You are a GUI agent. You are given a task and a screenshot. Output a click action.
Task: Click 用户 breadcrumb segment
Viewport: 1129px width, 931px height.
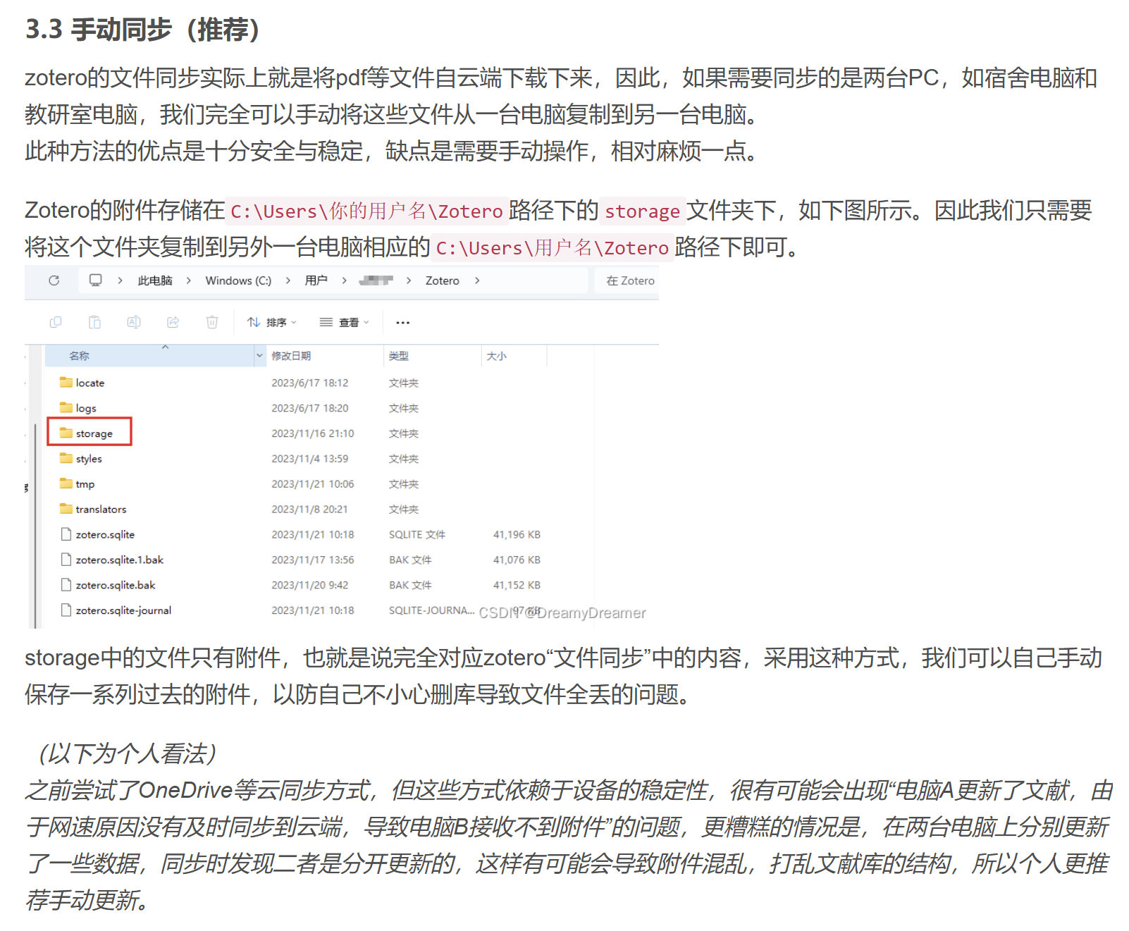click(316, 280)
